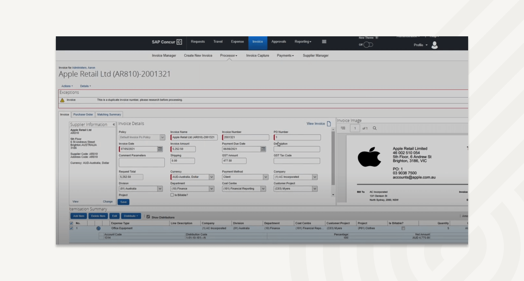Click the Administers, Aaron link
Screen dimensions: 524x281
(x=84, y=68)
